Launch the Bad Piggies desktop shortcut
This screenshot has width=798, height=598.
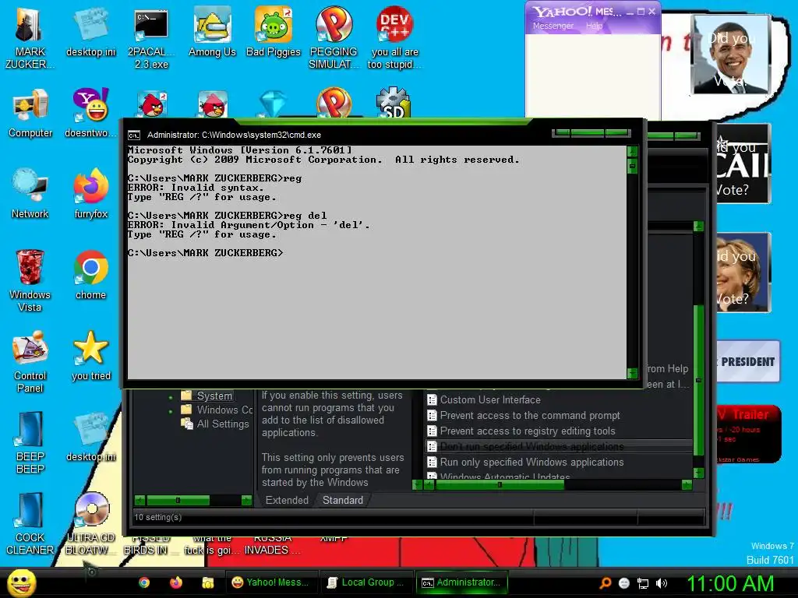point(274,33)
